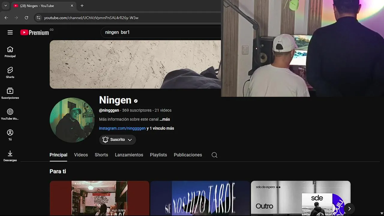Click the @ningggen handle text

109,110
